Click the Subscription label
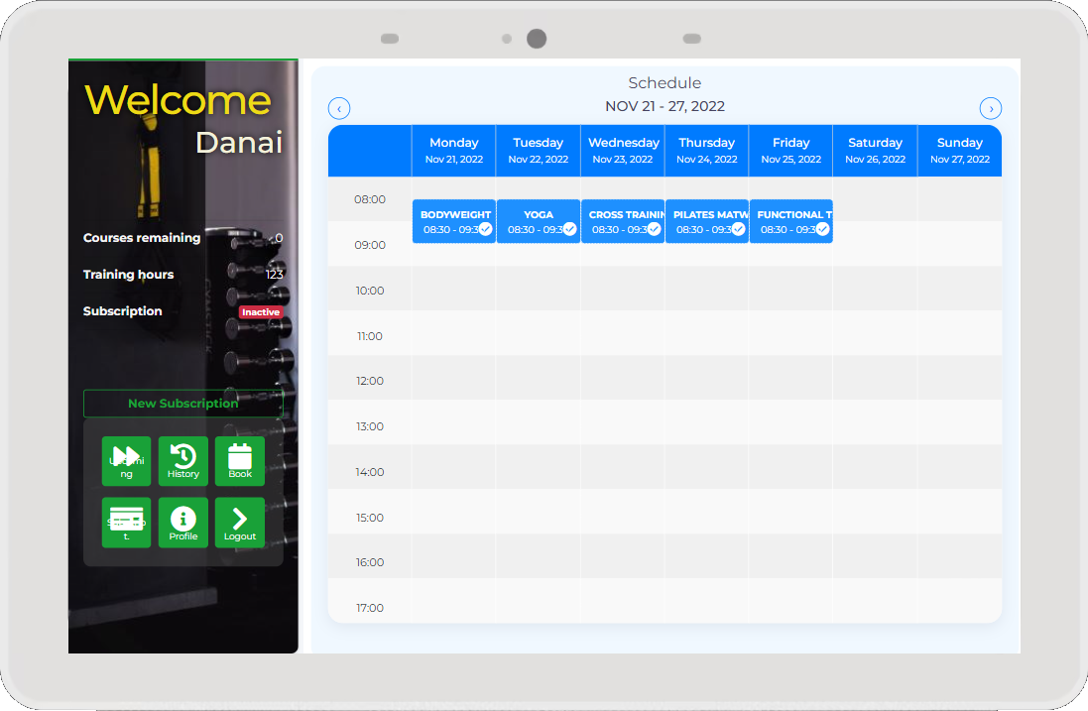Image resolution: width=1088 pixels, height=711 pixels. (x=123, y=311)
